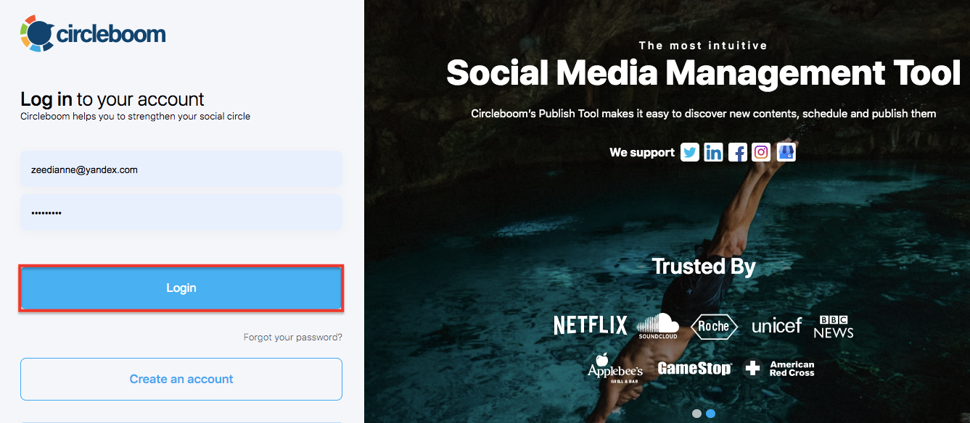970x423 pixels.
Task: Click the Google My Business support icon
Action: [786, 152]
